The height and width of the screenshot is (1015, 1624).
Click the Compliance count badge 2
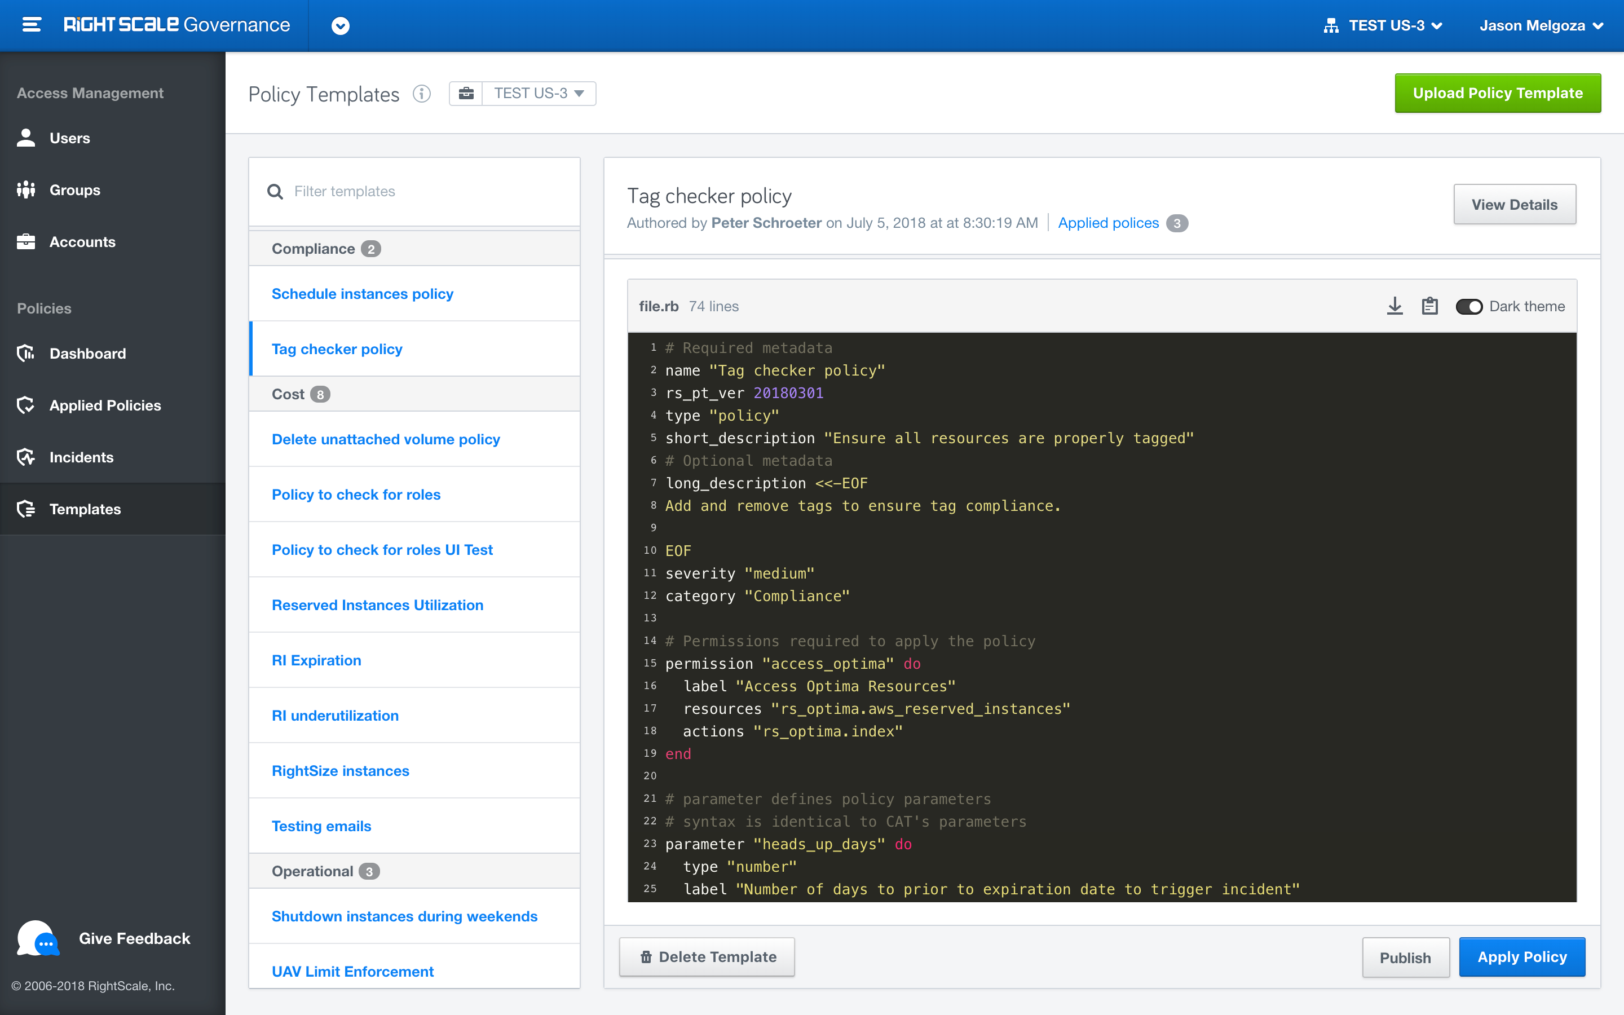coord(370,249)
